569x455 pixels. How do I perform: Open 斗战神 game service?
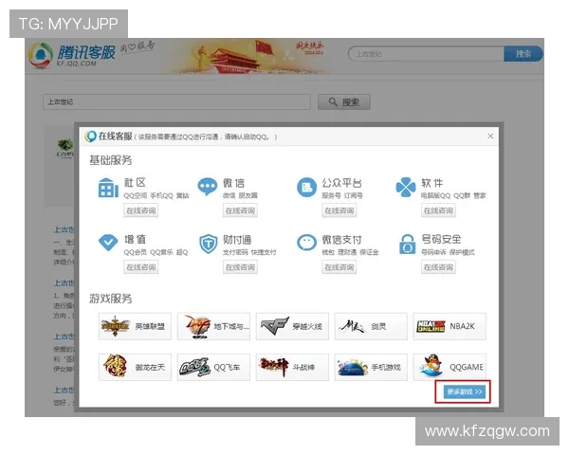click(x=292, y=367)
